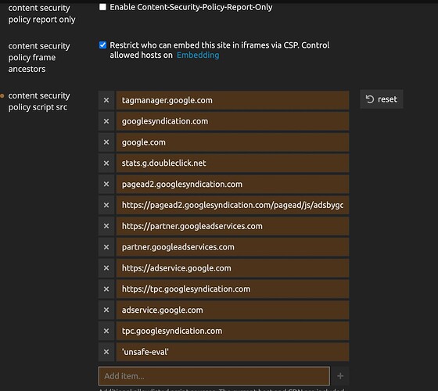Click the 'unsafe-eval' text field
Viewport: 438px width, 391px height.
[x=233, y=352]
